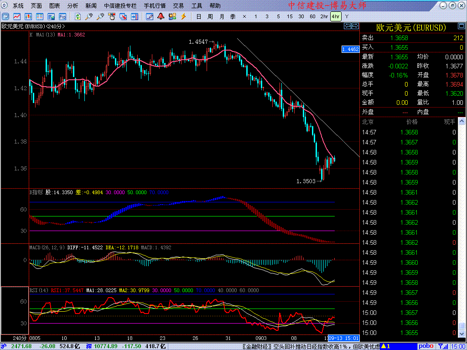The width and height of the screenshot is (467, 350).
Task: Switch to monthly period 月
Action: coord(222,16)
